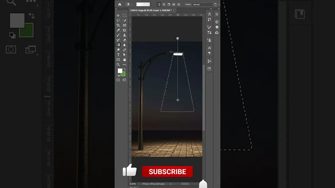The width and height of the screenshot is (335, 188).
Task: Click the green background color swatch
Action: [124, 74]
